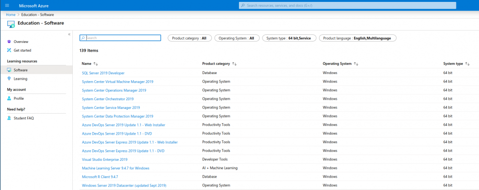Click Database category in Microsoft R Client row
This screenshot has width=479, height=190.
(210, 177)
